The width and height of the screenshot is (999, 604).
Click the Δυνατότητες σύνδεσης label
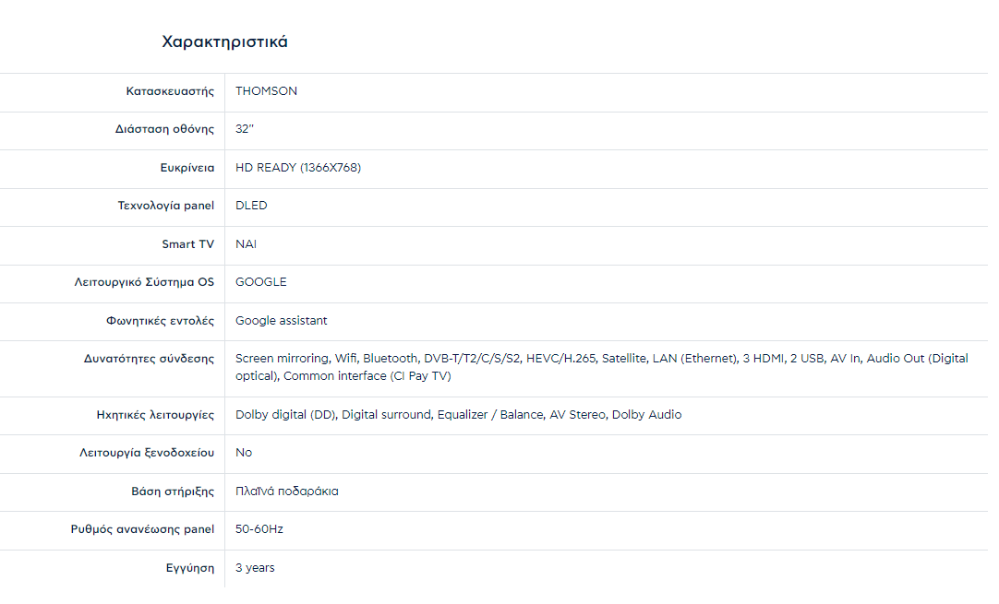[x=149, y=359]
